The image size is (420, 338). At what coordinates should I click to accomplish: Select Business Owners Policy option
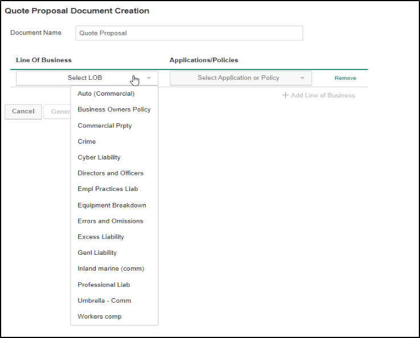tap(115, 109)
